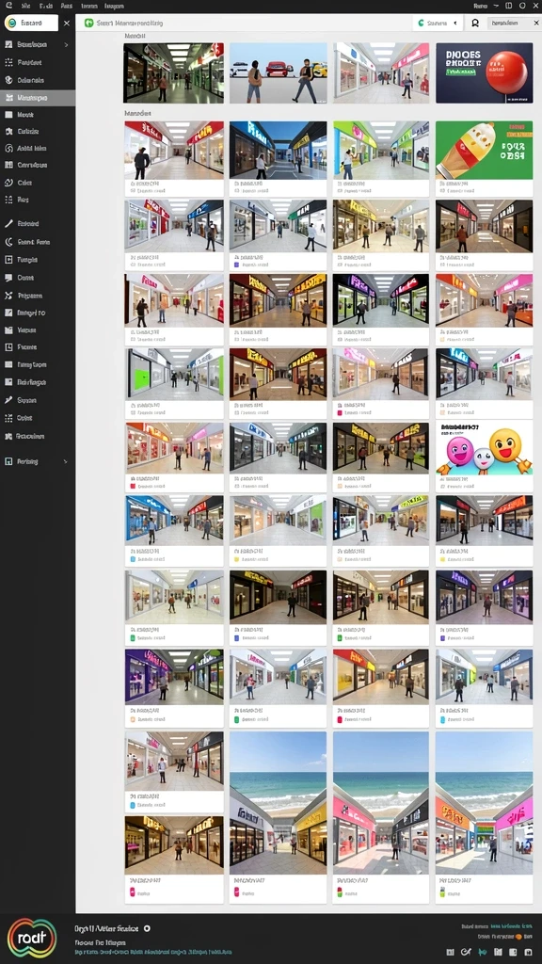Open the thumbnail of people walking past cars
Image resolution: width=542 pixels, height=964 pixels.
[278, 72]
